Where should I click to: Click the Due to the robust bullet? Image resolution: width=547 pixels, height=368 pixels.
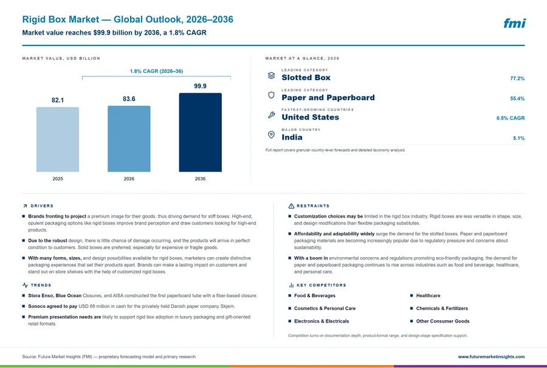pos(137,244)
